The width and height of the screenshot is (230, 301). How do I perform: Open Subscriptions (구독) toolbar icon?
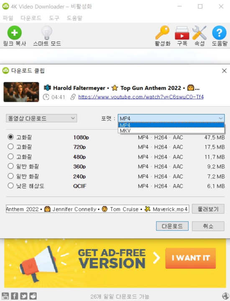[x=182, y=33]
